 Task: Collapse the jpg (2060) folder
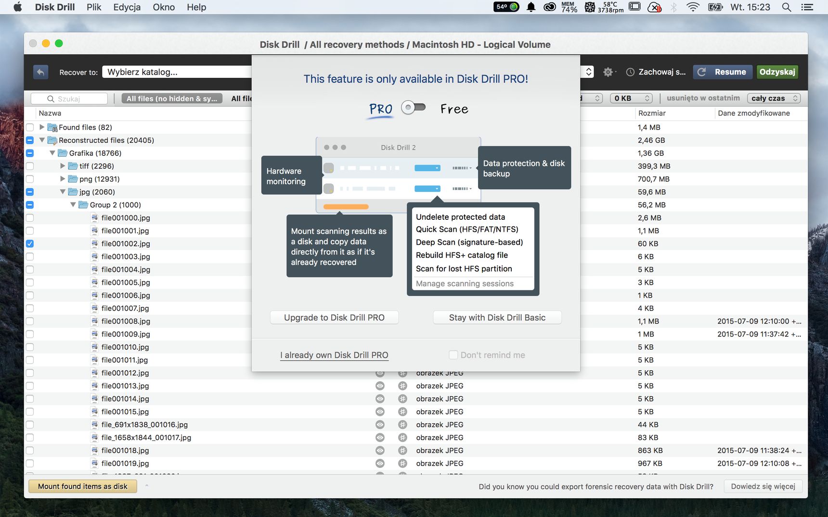(63, 191)
